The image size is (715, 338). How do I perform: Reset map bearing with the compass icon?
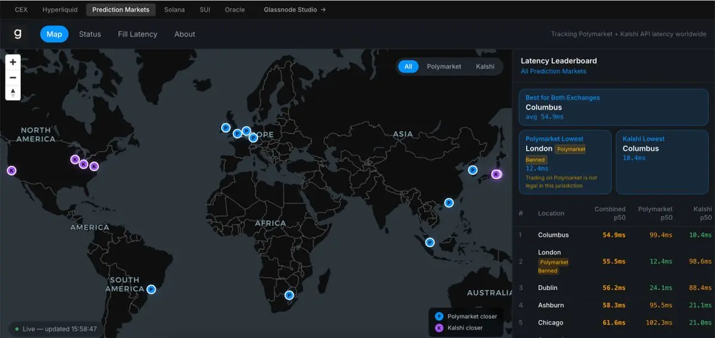coord(13,92)
